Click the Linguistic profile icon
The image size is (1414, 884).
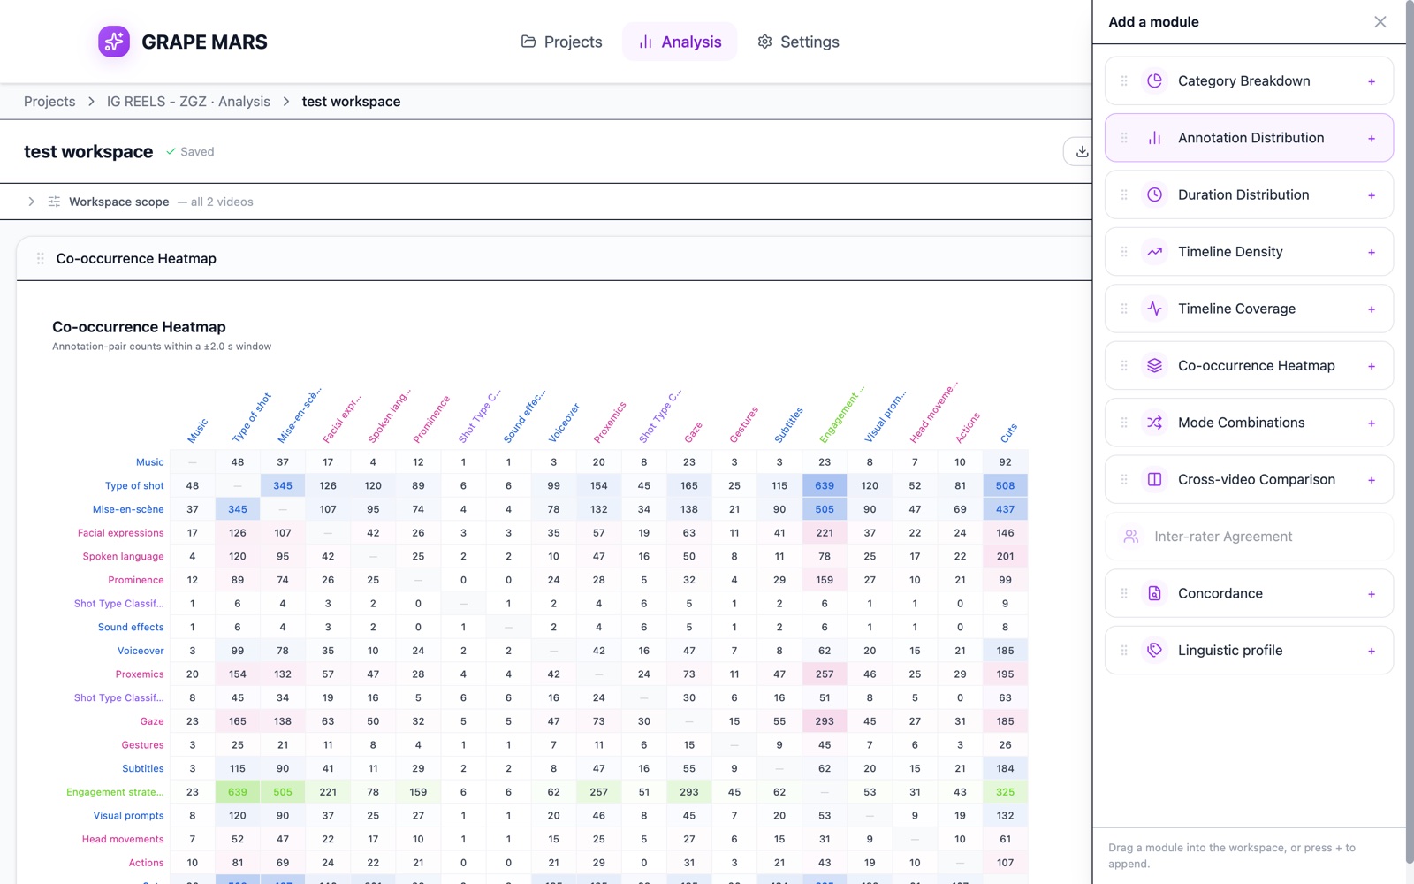(1154, 651)
